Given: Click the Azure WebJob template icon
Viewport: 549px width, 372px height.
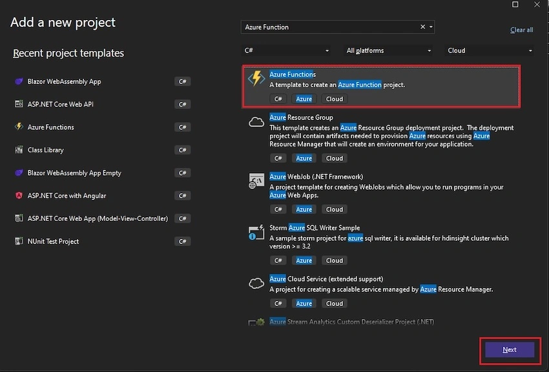Looking at the screenshot, I should tap(256, 181).
